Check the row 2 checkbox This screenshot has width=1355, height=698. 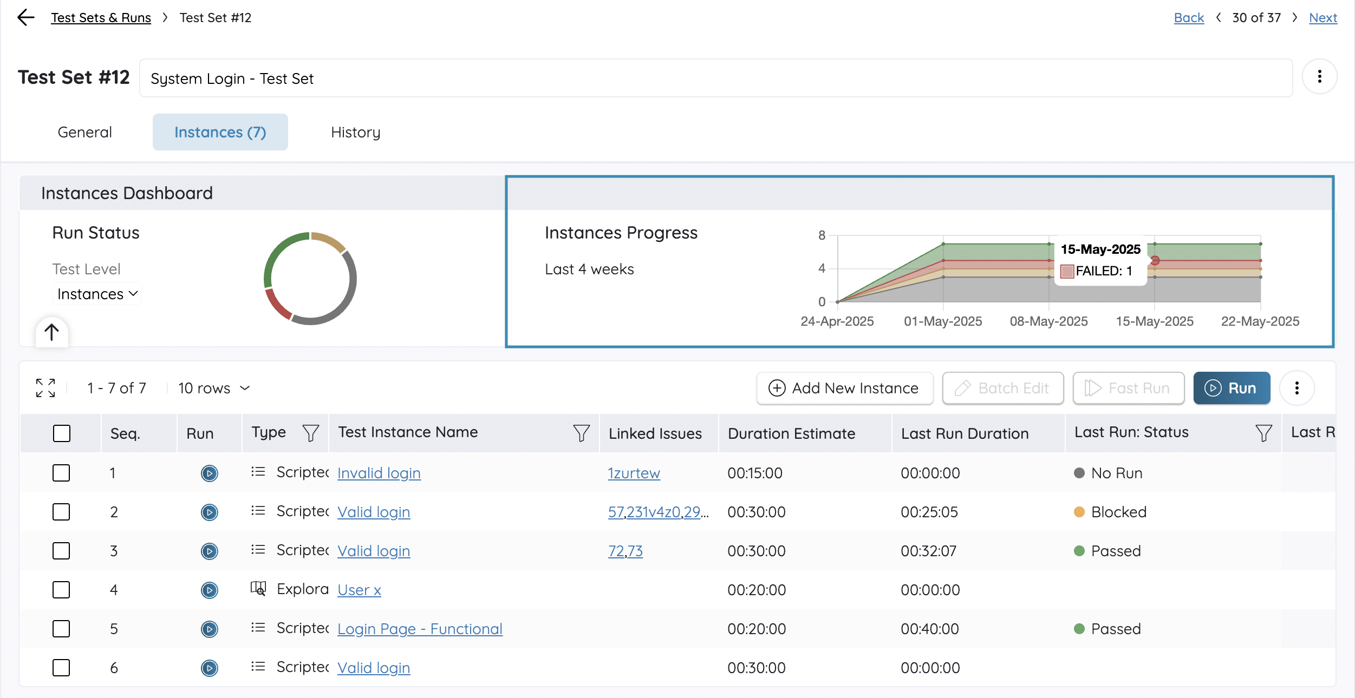tap(61, 512)
